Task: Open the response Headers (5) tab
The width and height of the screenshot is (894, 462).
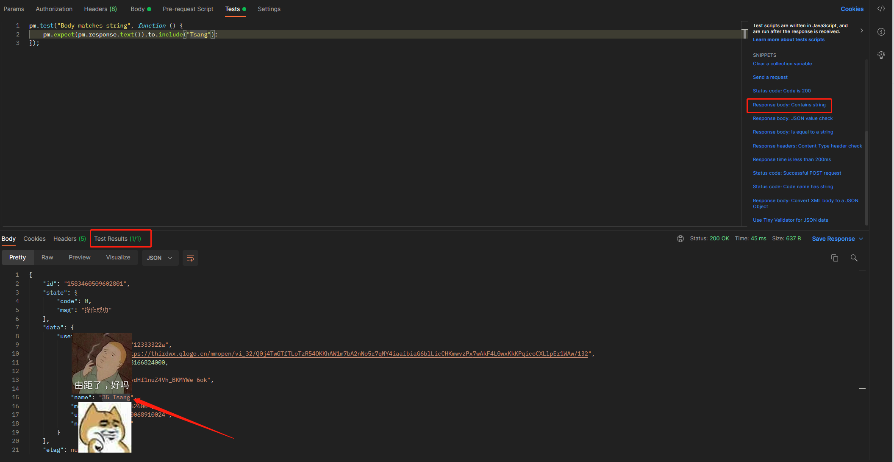Action: [x=69, y=239]
